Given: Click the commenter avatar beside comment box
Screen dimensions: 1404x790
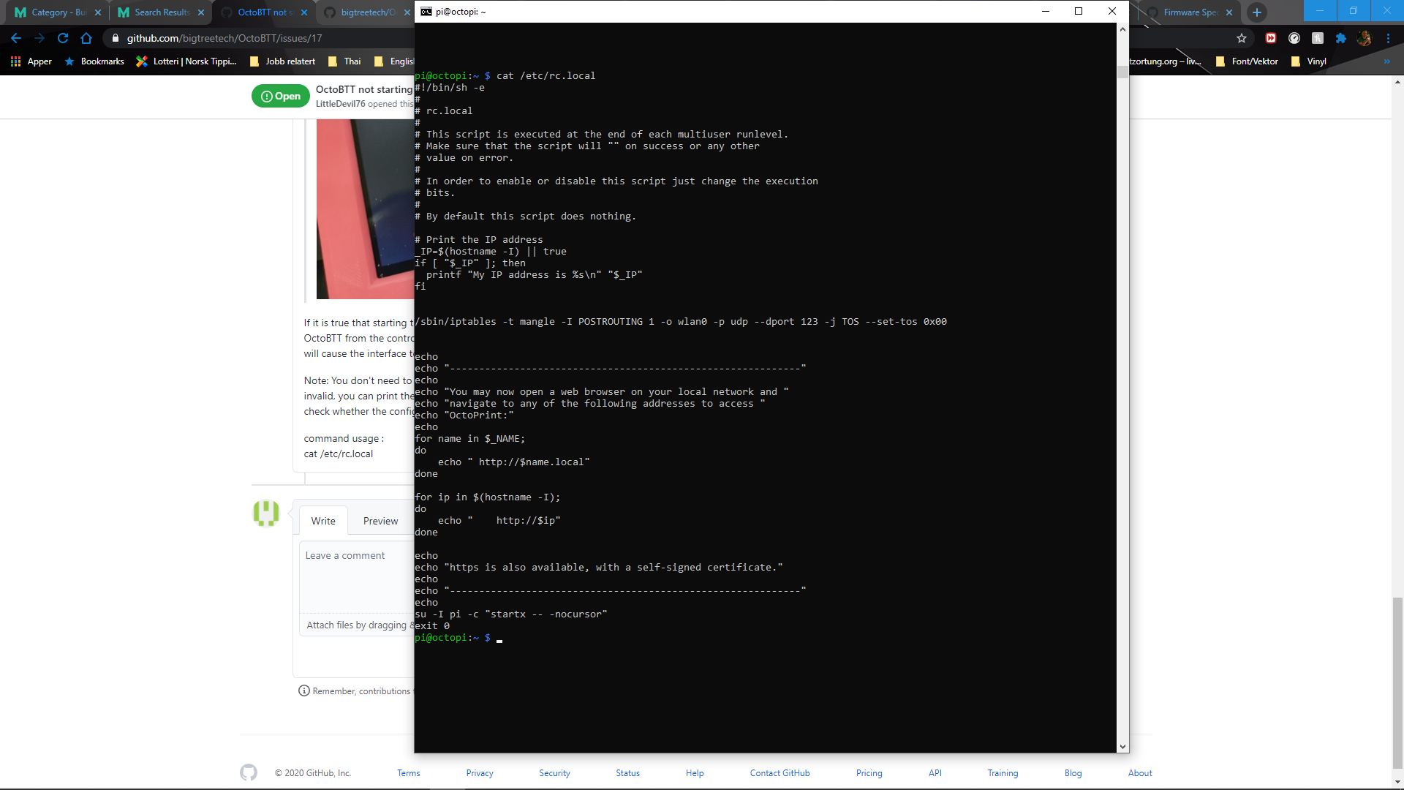Looking at the screenshot, I should pos(265,513).
